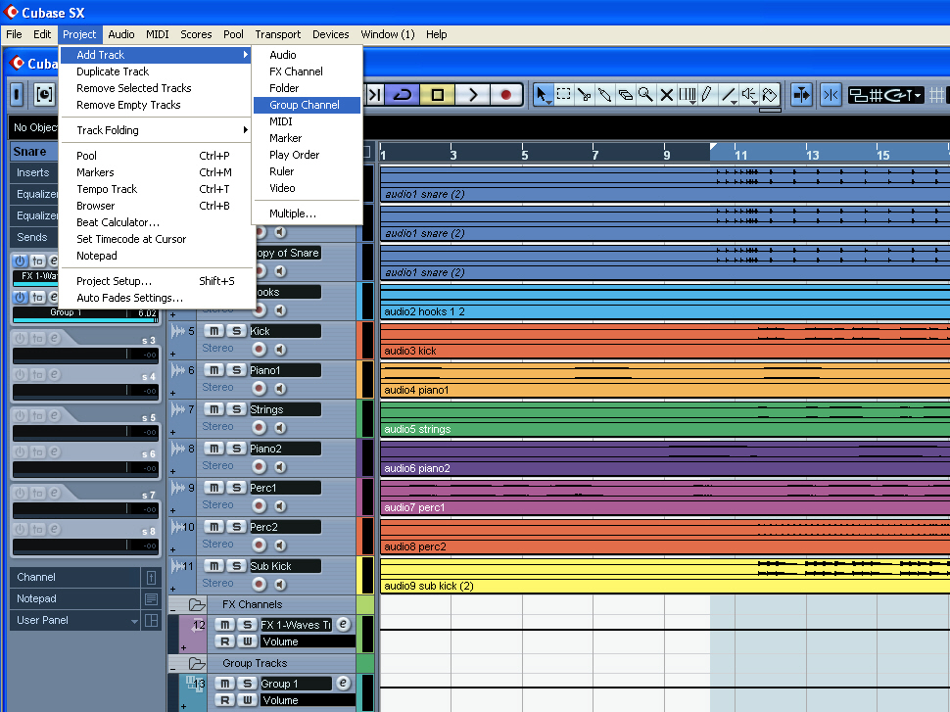
Task: Enable Read automation on FX 1-Waves track
Action: click(x=225, y=641)
